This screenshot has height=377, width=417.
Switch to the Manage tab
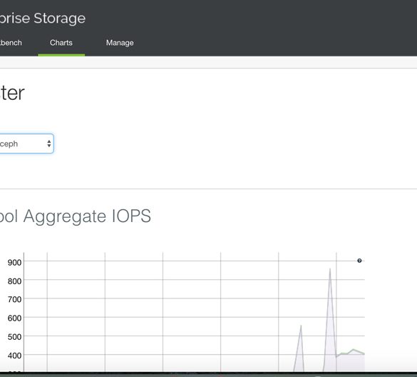(120, 43)
